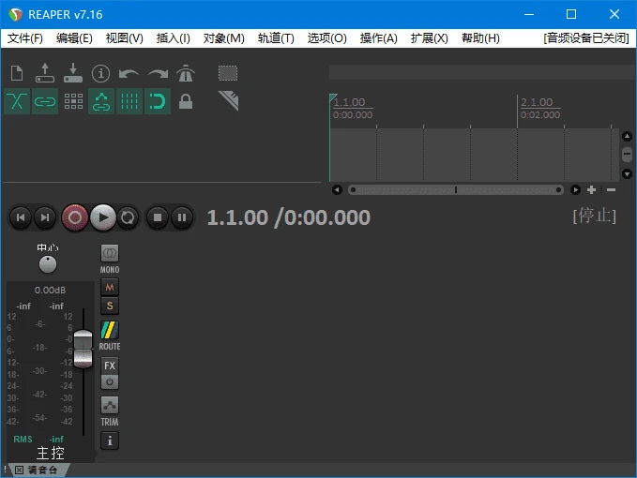Open the 帮助(H) menu
This screenshot has width=637, height=478.
(480, 38)
